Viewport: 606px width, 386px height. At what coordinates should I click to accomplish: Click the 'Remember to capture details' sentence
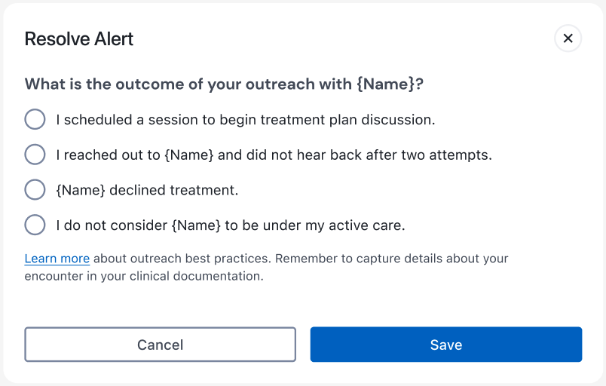point(392,259)
